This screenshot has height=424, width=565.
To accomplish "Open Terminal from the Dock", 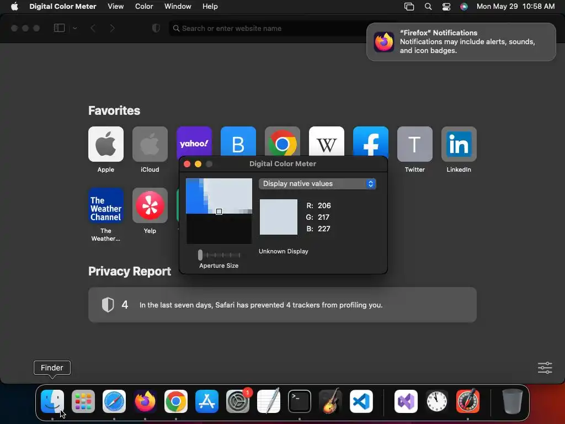I will click(300, 401).
